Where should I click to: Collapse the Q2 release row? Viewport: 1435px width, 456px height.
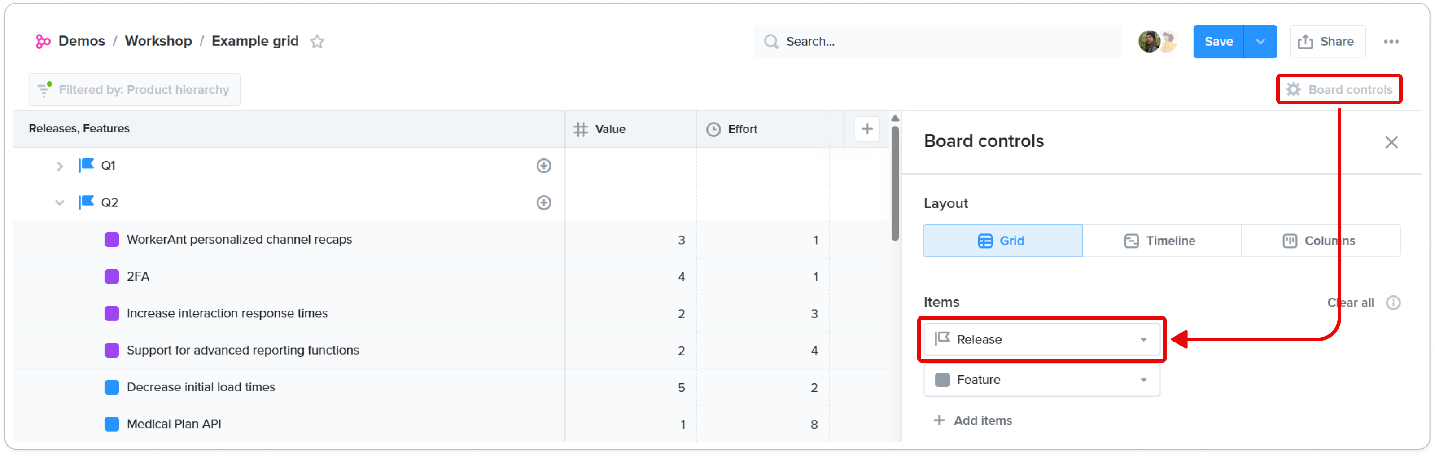coord(60,202)
